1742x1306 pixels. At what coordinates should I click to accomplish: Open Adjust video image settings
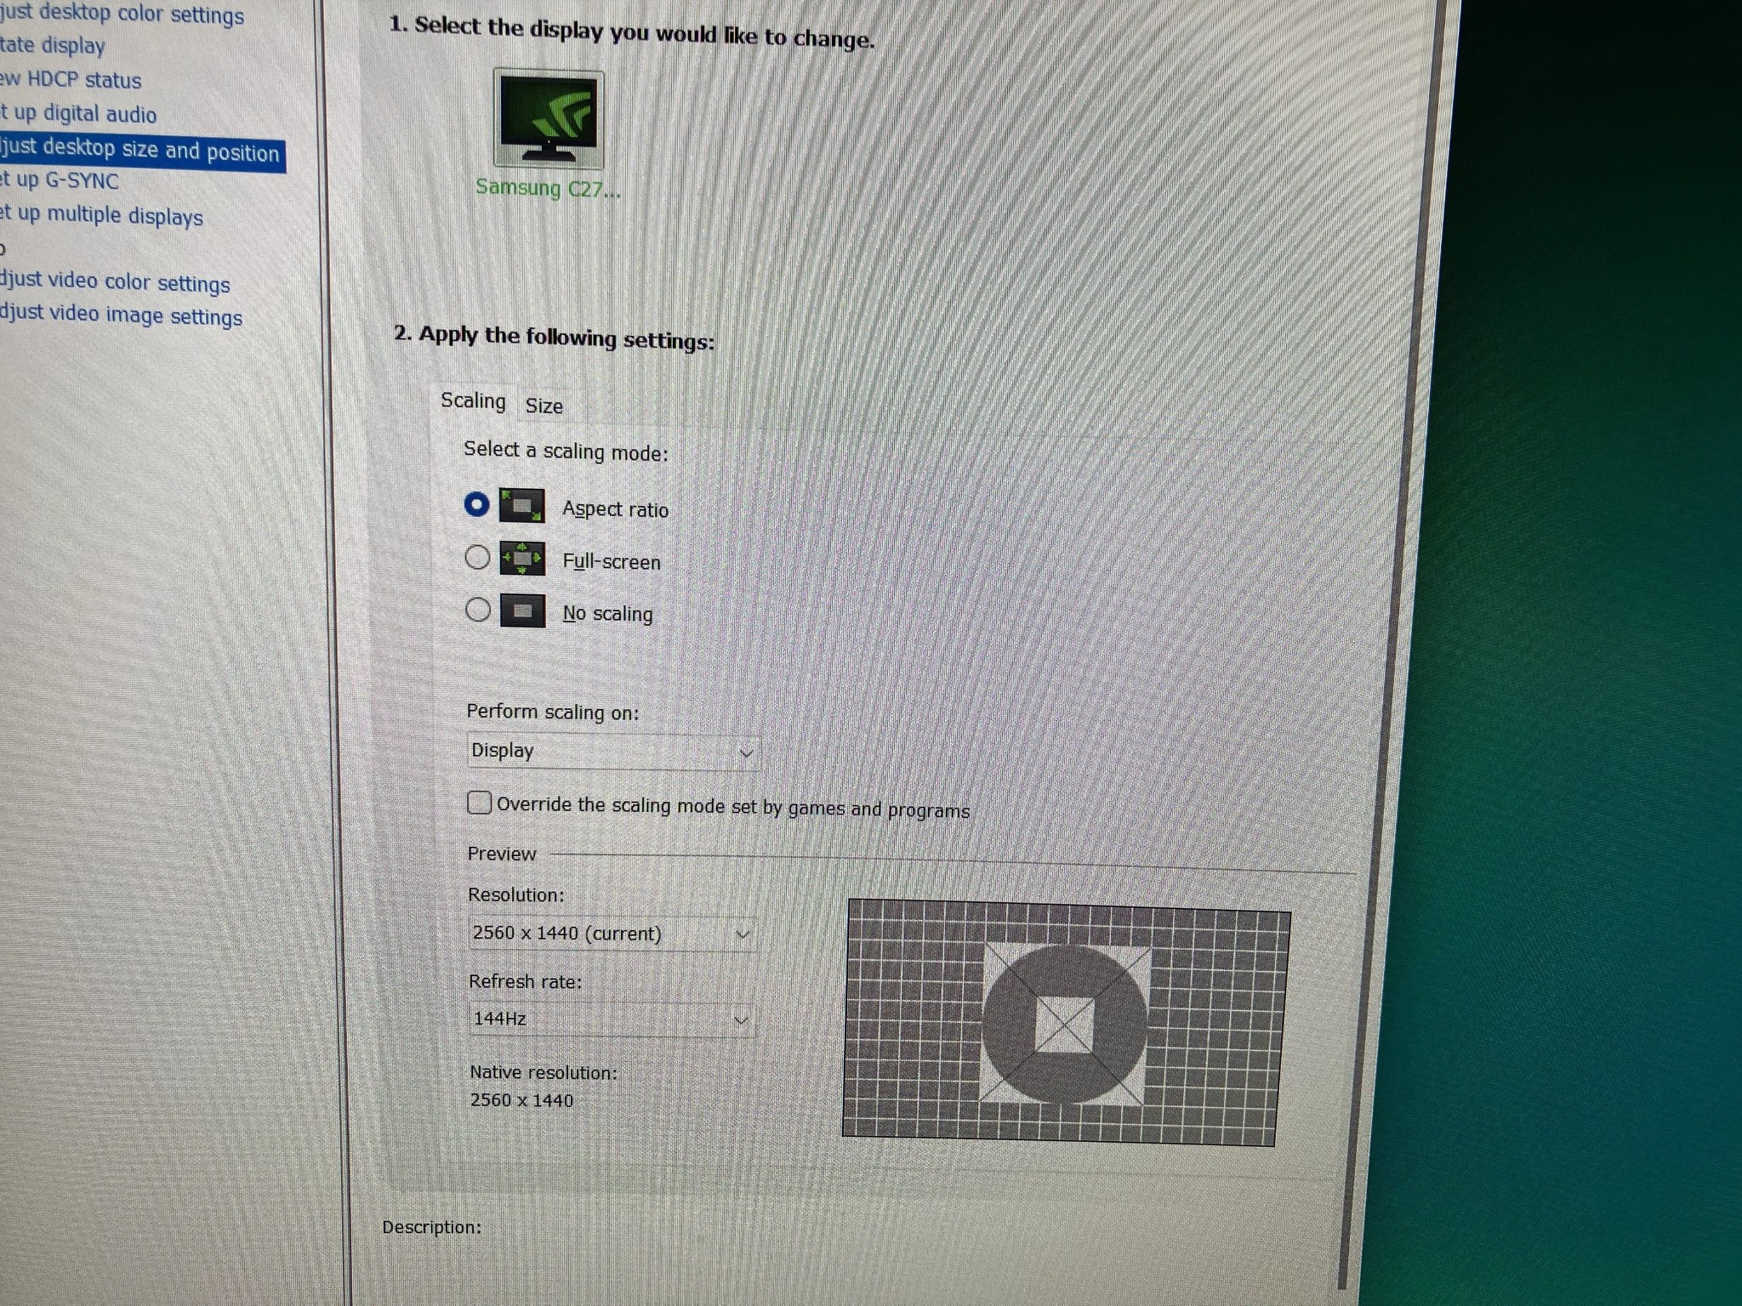(x=121, y=315)
